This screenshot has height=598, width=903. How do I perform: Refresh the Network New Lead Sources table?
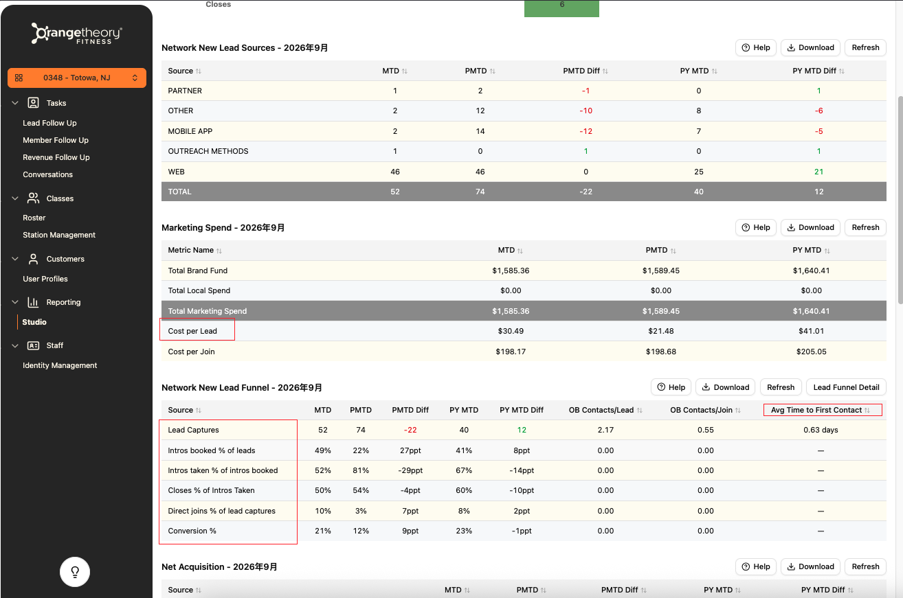click(865, 47)
